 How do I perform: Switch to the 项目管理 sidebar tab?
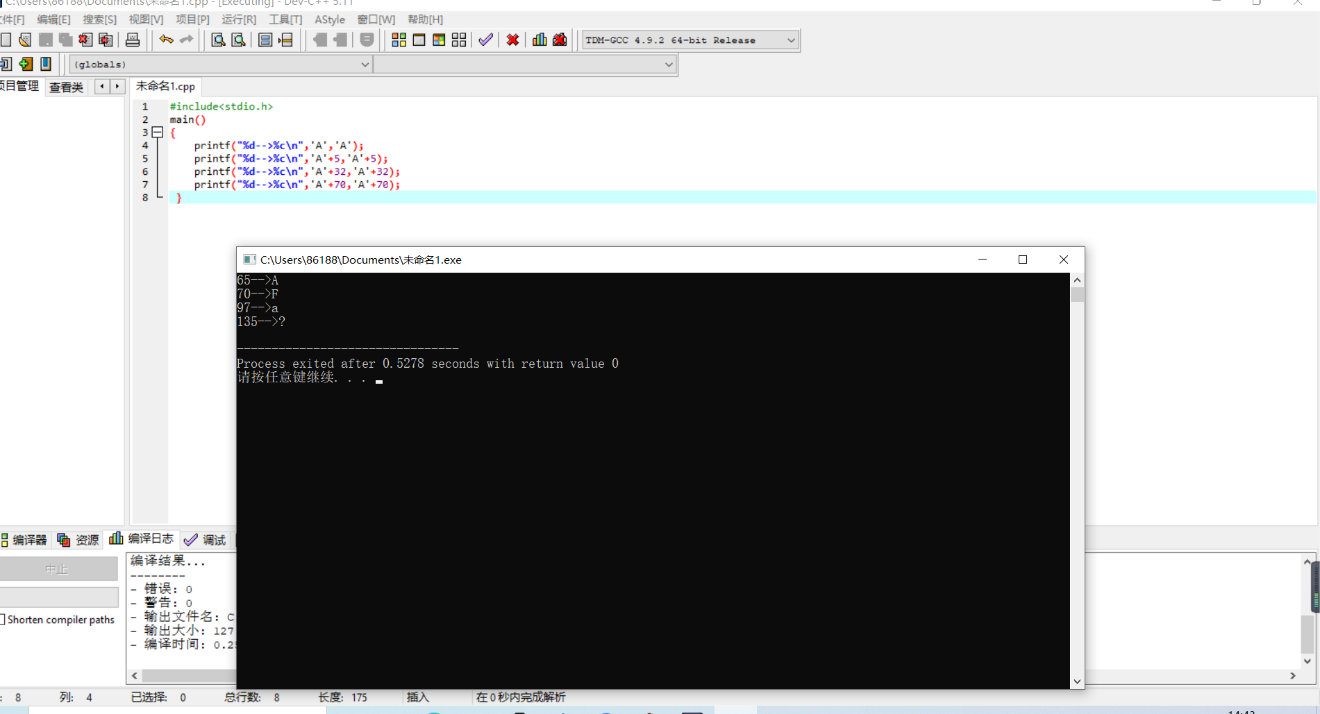20,86
